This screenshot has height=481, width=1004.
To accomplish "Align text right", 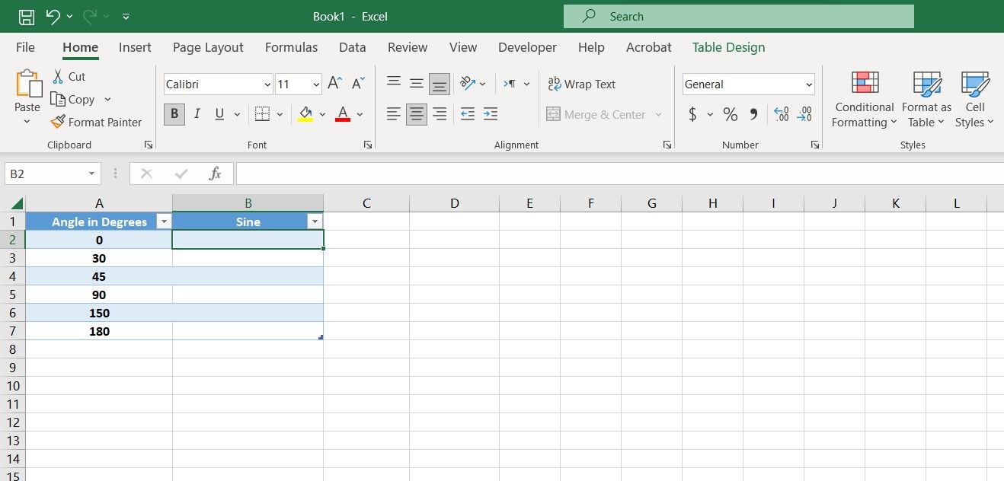I will click(x=440, y=114).
